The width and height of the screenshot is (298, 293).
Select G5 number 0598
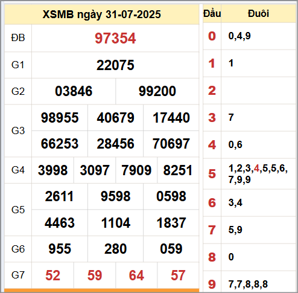tap(171, 196)
